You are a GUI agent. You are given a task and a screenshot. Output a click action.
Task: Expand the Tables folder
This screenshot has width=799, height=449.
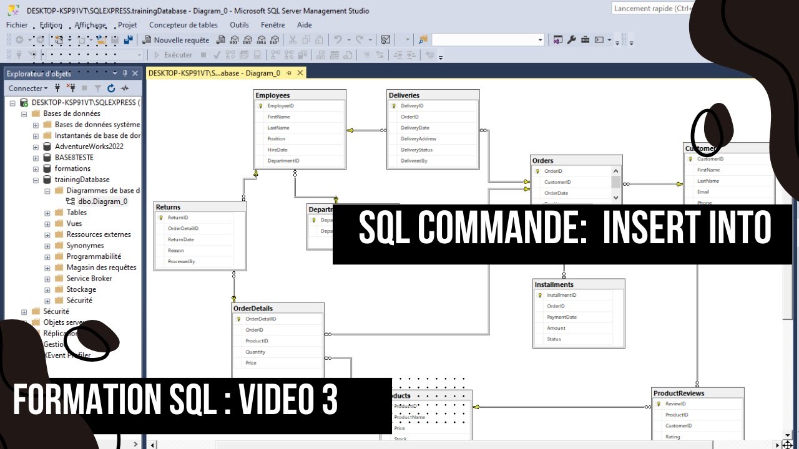click(x=47, y=213)
